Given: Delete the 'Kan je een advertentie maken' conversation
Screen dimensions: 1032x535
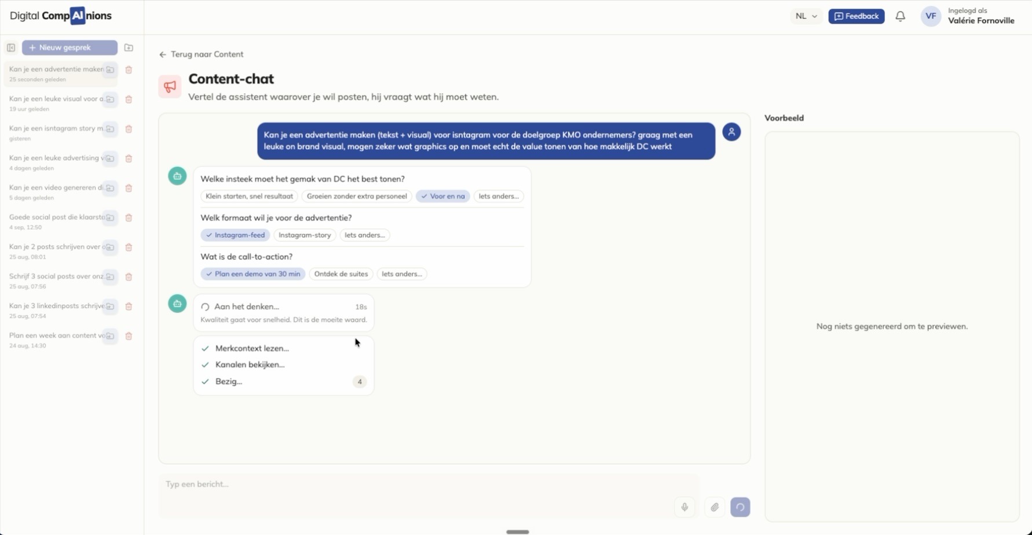Looking at the screenshot, I should (129, 69).
